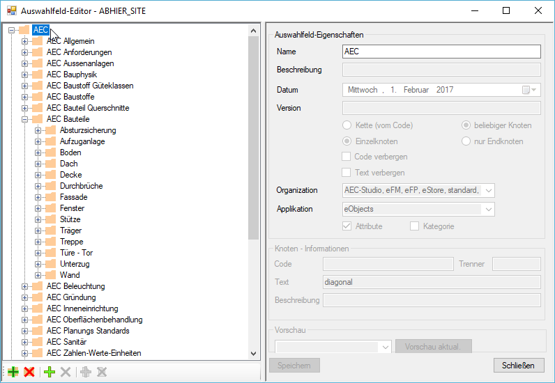Image resolution: width=555 pixels, height=383 pixels.
Task: Choose the Kette (vom Code) radio option
Action: click(347, 125)
